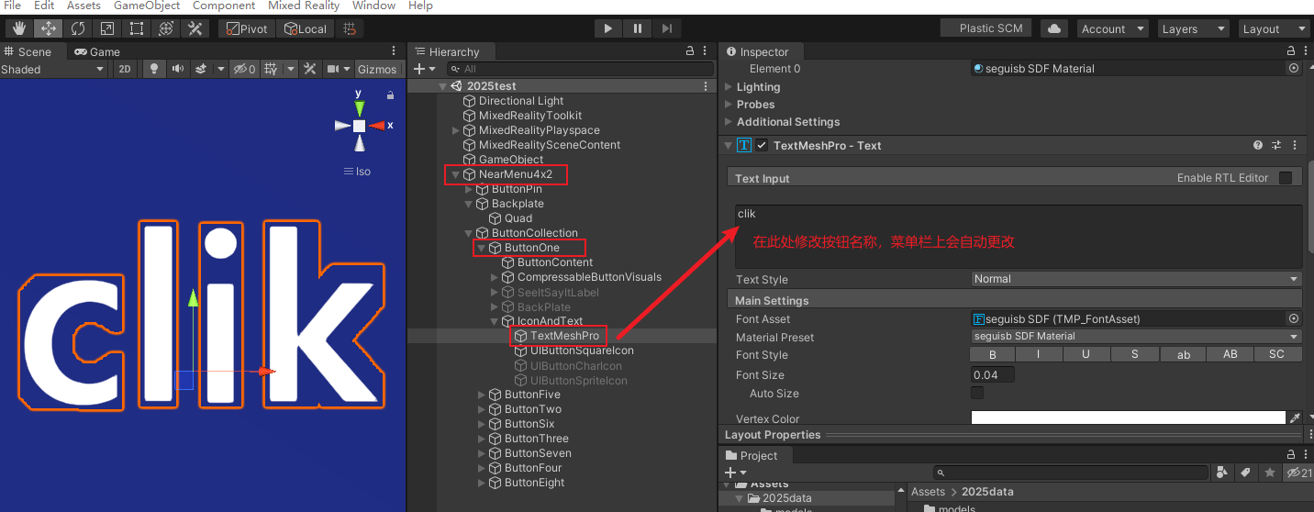Click the Vertex Color swatch
The image size is (1314, 512).
1128,417
